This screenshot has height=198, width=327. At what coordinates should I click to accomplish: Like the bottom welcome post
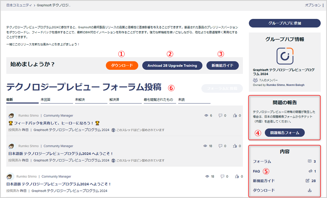237,176
